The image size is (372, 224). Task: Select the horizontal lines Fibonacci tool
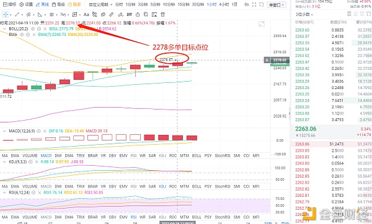click(x=51, y=15)
